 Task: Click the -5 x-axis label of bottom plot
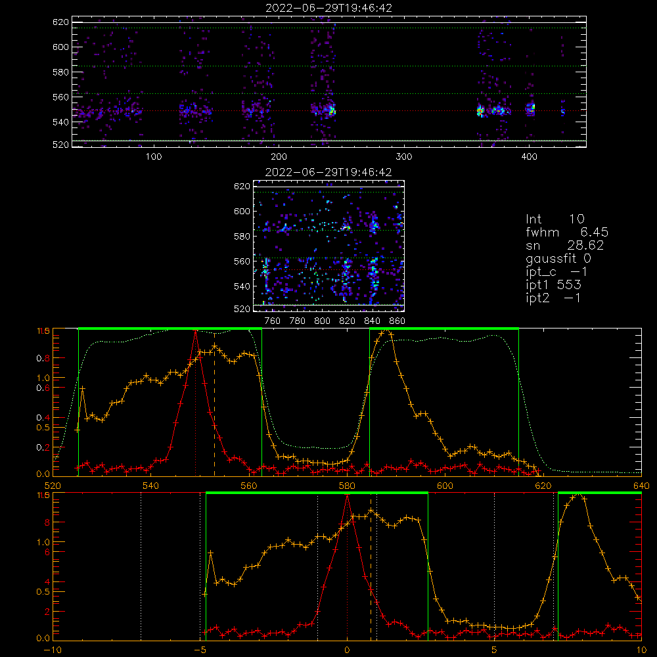pos(202,650)
